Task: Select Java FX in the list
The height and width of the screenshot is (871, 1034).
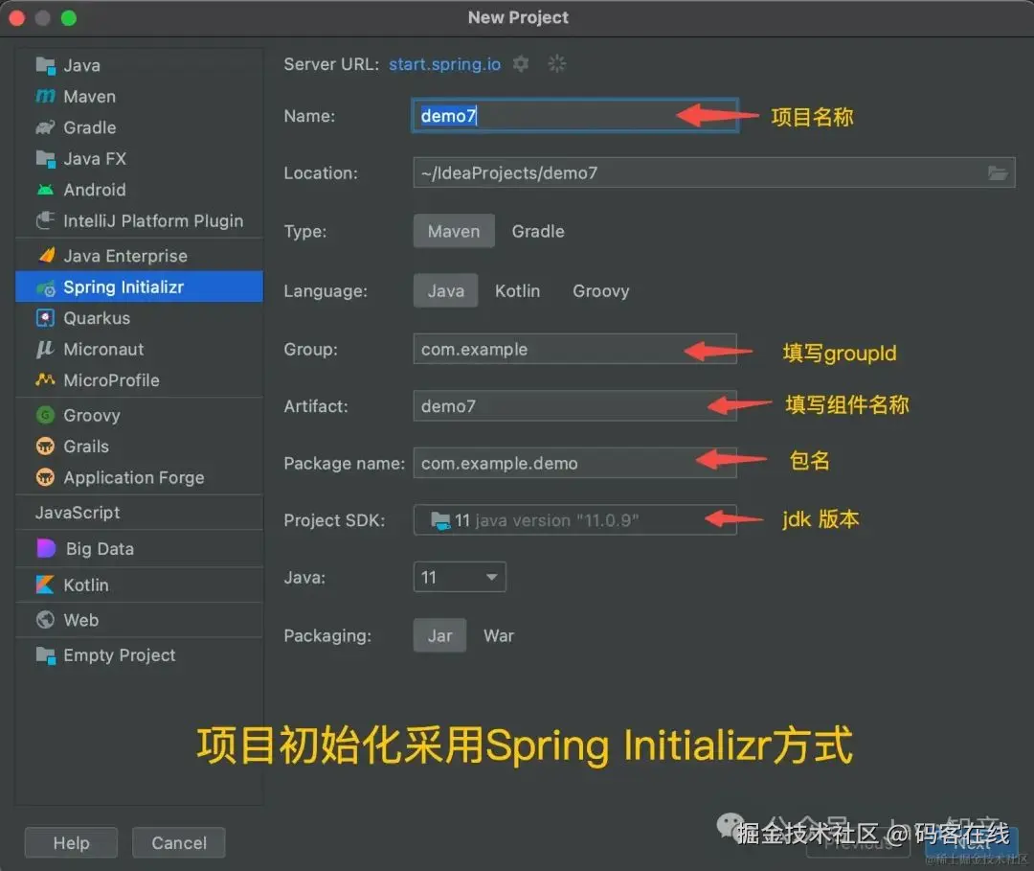Action: click(x=139, y=158)
